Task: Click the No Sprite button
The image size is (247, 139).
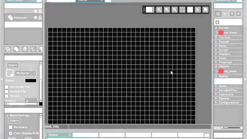Action: click(x=23, y=73)
